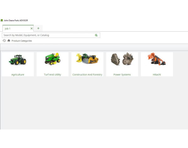Open the Agriculture tractor image

[18, 60]
